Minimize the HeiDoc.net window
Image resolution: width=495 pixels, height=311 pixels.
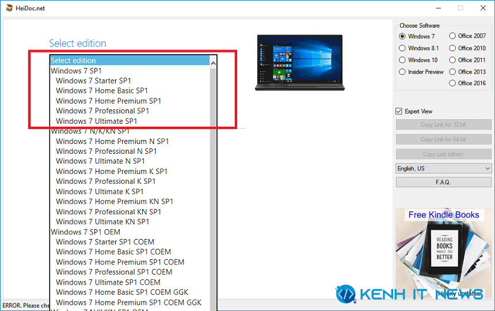(x=439, y=8)
